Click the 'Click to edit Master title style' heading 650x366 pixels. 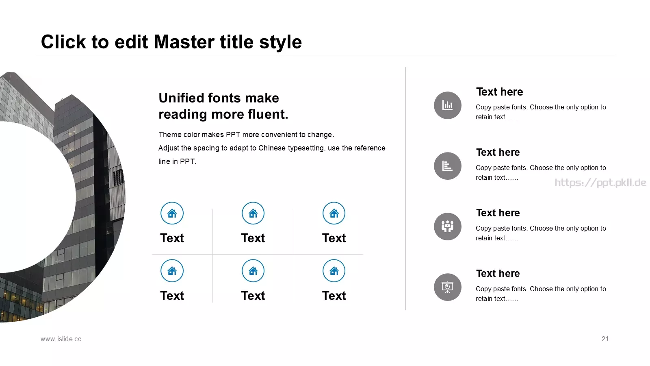point(171,42)
